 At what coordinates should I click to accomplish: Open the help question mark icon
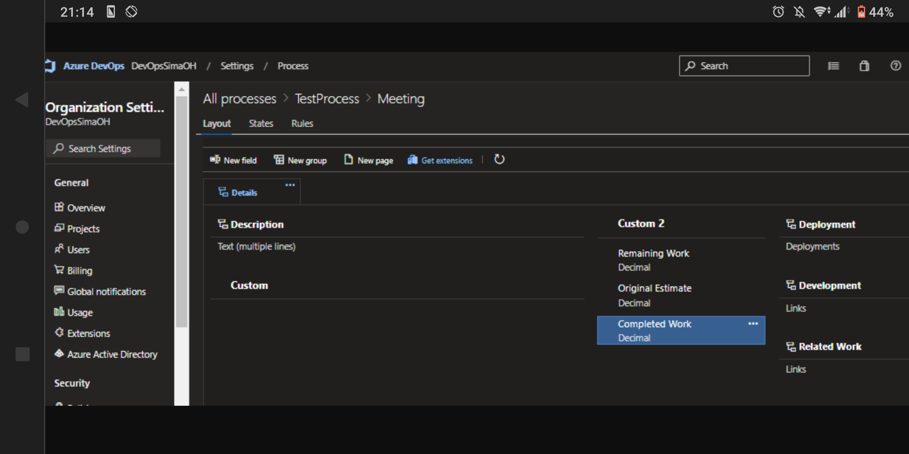[896, 66]
